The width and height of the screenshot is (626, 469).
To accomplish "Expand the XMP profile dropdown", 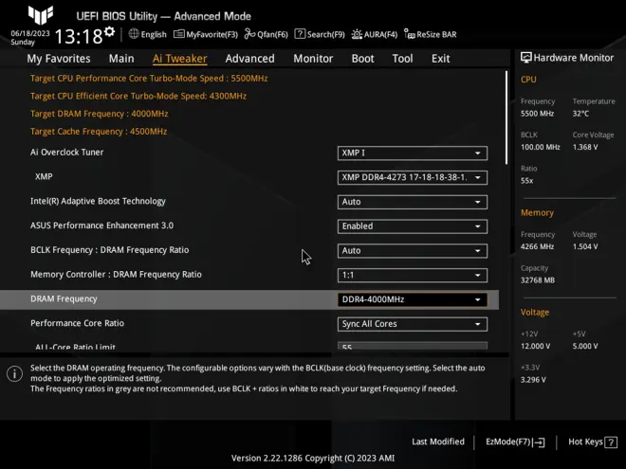I will pos(413,177).
